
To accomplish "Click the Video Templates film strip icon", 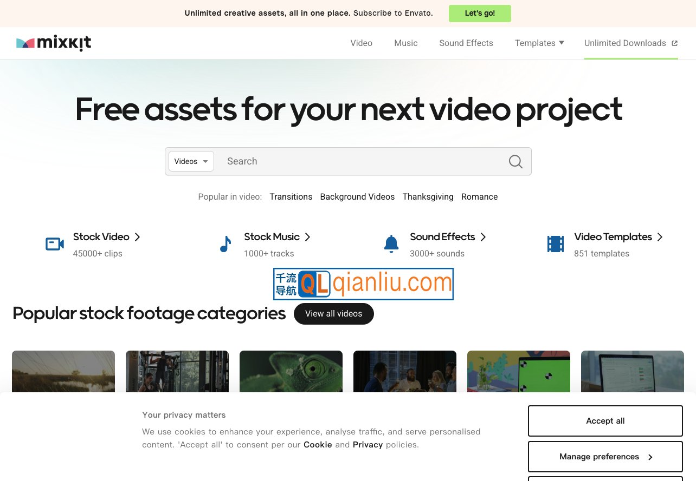I will (x=556, y=245).
